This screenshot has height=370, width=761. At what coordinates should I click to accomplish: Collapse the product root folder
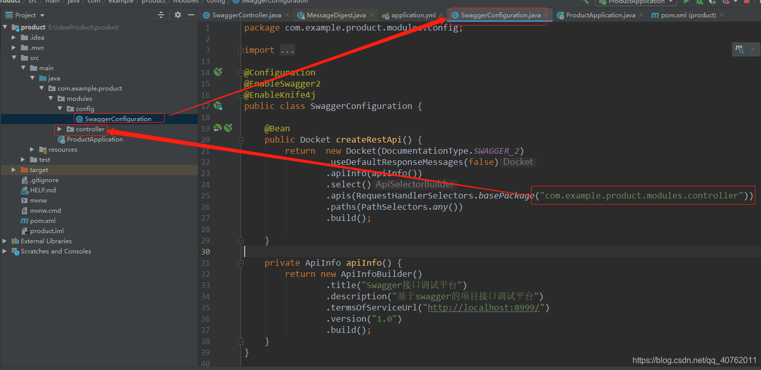coord(5,27)
